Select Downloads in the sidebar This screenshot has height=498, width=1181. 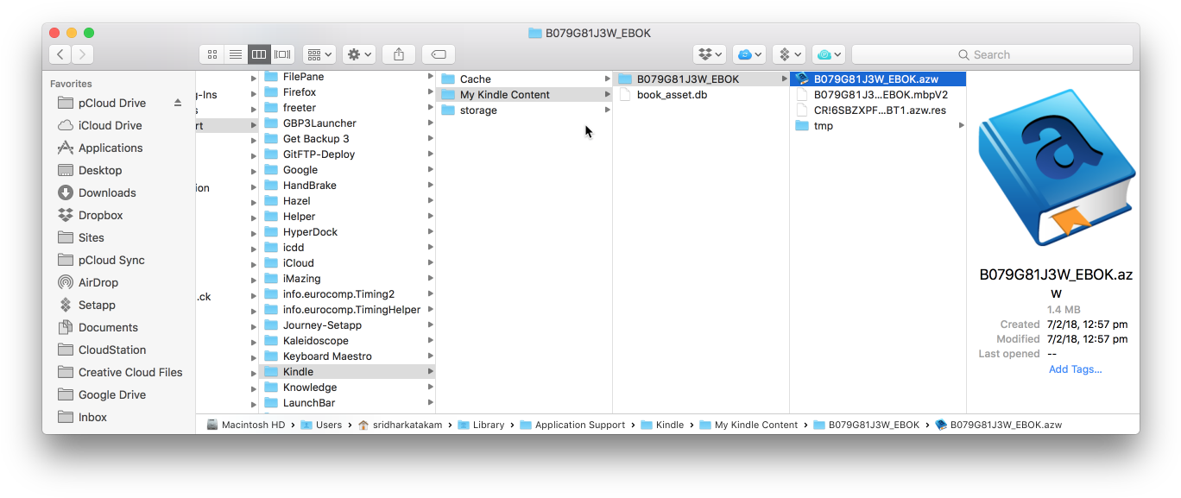[x=107, y=192]
